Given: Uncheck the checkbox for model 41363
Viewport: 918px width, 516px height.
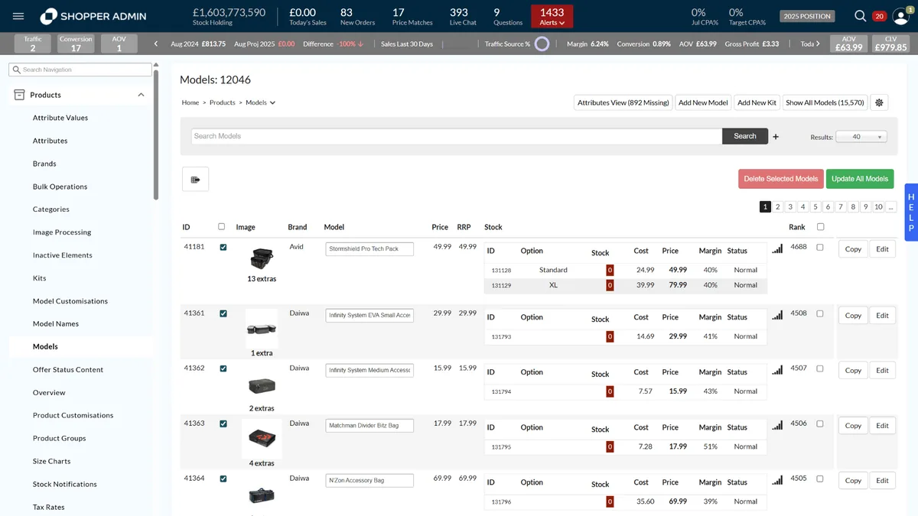Looking at the screenshot, I should (x=223, y=424).
